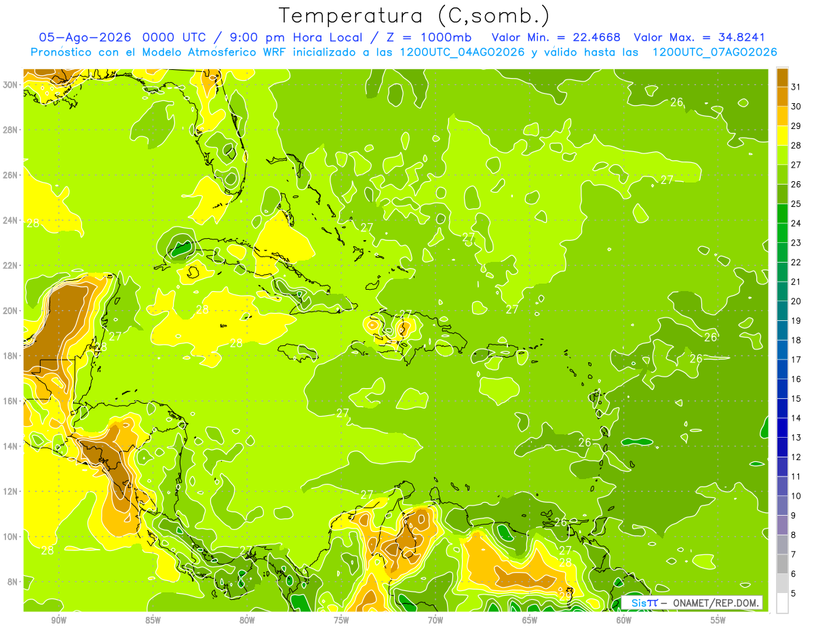Select the "Valor Max. = 34.8241" text

699,37
